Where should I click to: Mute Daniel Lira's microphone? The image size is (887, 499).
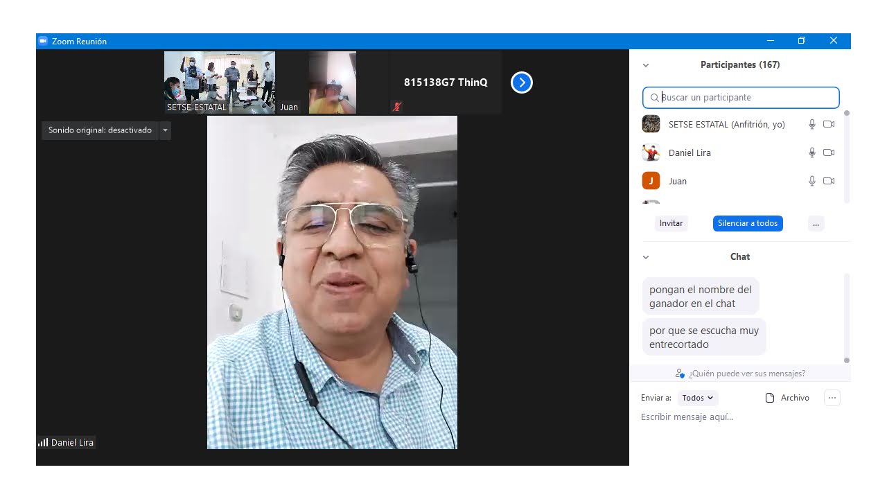pos(812,152)
